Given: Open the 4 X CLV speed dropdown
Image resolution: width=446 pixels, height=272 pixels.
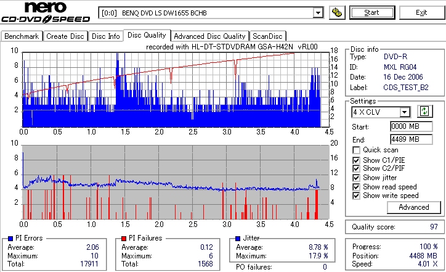Looking at the screenshot, I should click(x=404, y=112).
